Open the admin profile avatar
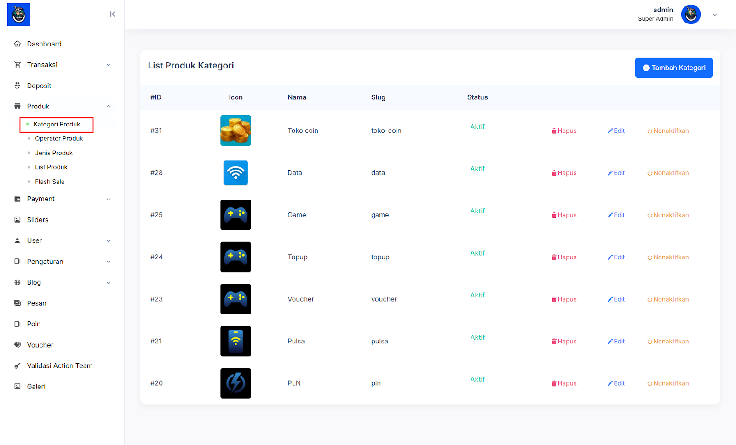This screenshot has height=445, width=736. (x=691, y=15)
